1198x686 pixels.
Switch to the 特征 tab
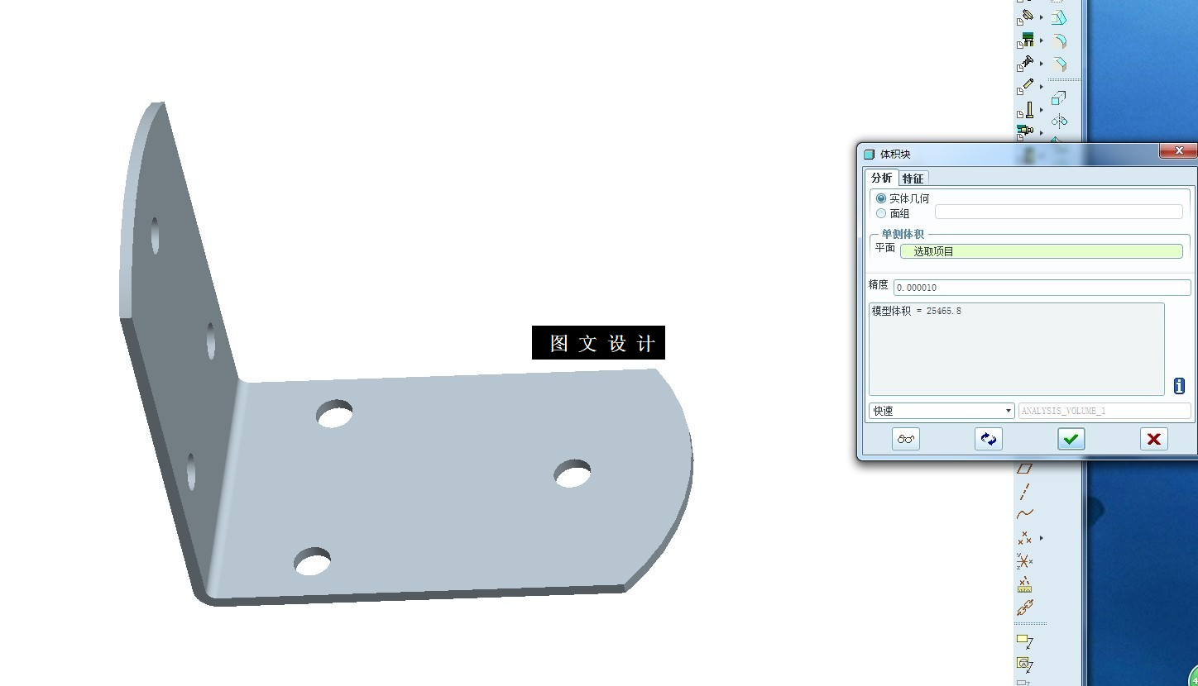tap(913, 178)
